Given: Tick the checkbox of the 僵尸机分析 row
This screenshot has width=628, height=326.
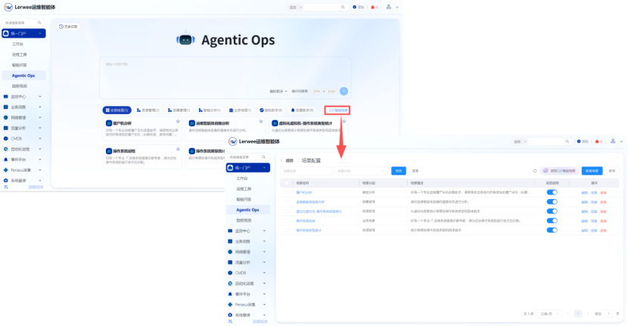Looking at the screenshot, I should tap(286, 192).
